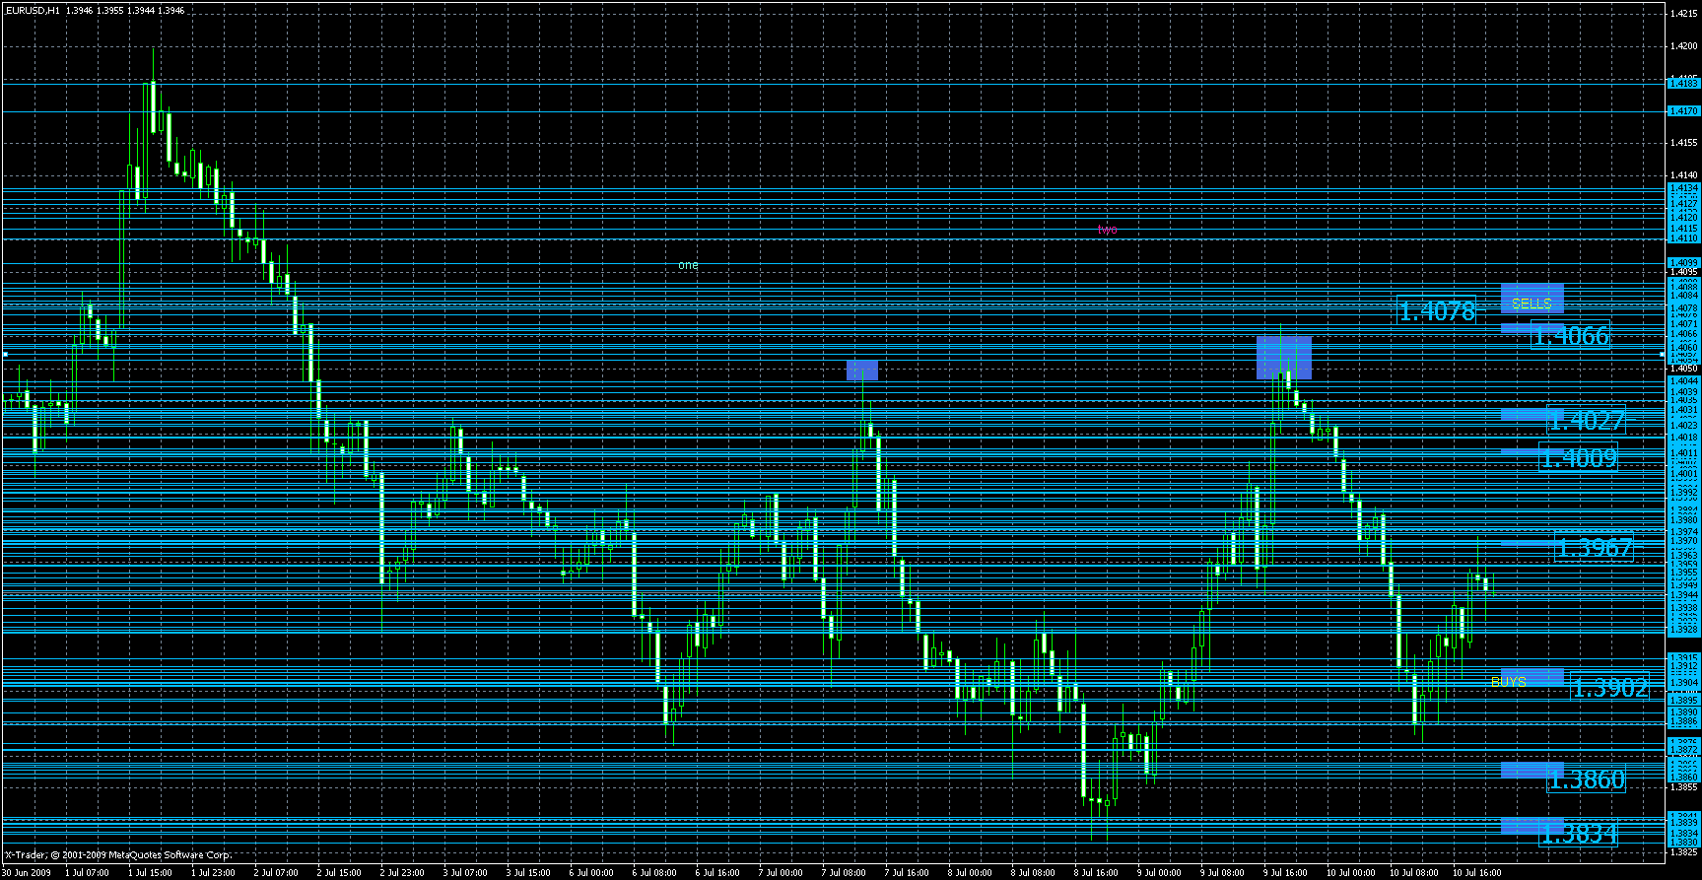Click the 1 Jul 07:00 time axis label
The width and height of the screenshot is (1702, 880).
tap(87, 872)
